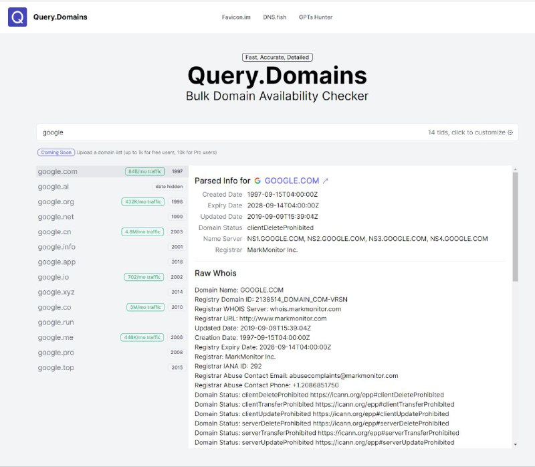Select the google.me row
The image size is (535, 467).
click(x=112, y=337)
